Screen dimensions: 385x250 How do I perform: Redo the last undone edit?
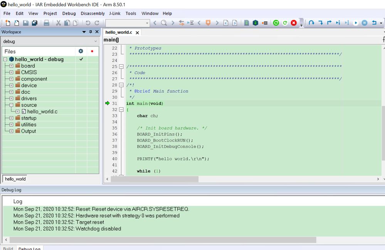pos(97,23)
